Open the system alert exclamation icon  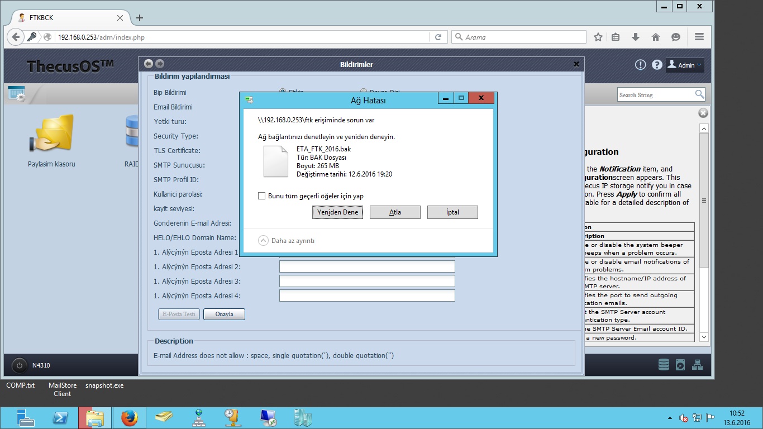641,65
